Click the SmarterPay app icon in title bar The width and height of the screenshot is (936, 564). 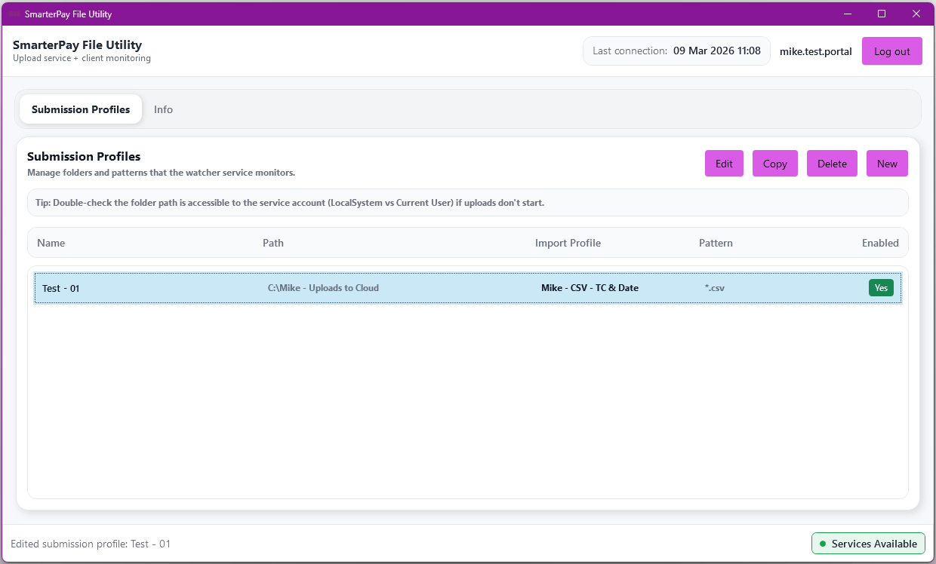[14, 14]
